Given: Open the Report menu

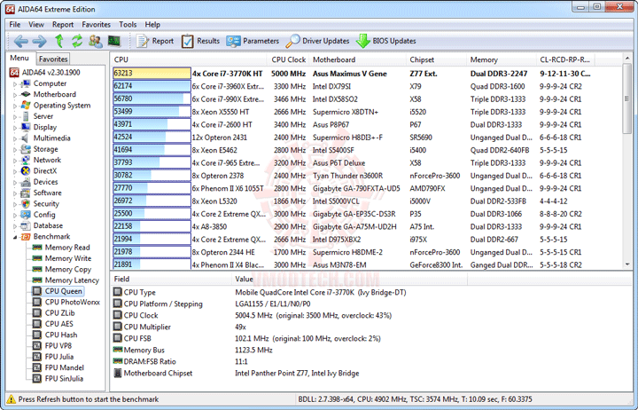Looking at the screenshot, I should pyautogui.click(x=63, y=25).
